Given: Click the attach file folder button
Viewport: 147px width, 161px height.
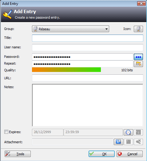Looking at the screenshot, I should 118,142.
